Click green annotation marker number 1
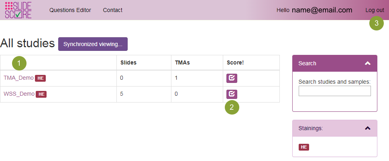Screen dimensions: 389x161 click(19, 62)
